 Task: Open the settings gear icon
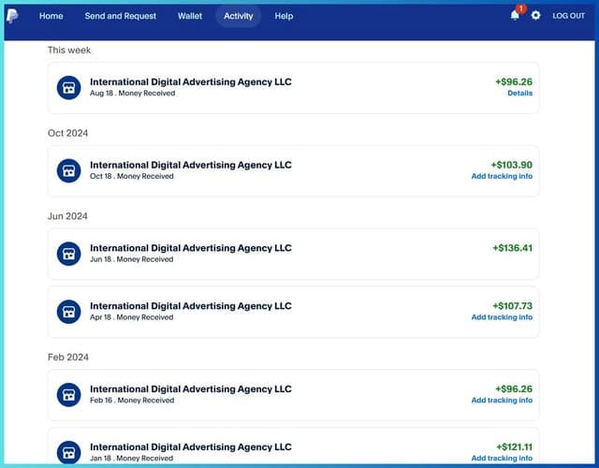(x=535, y=15)
